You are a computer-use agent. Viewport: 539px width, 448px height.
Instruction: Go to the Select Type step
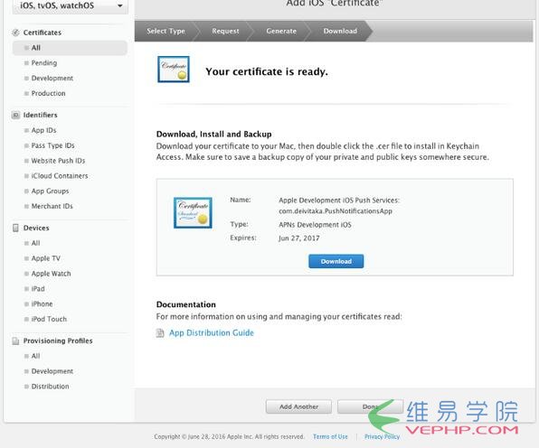point(165,31)
